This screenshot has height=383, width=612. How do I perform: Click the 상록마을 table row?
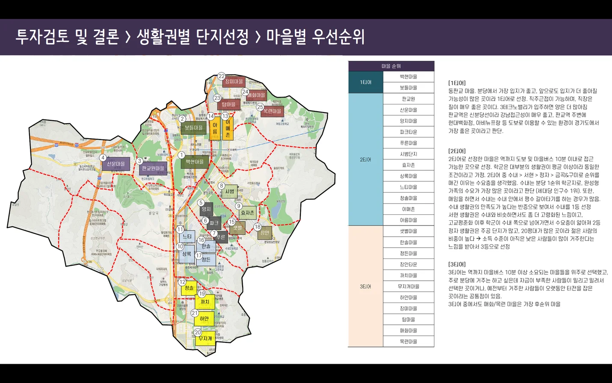pos(409,176)
